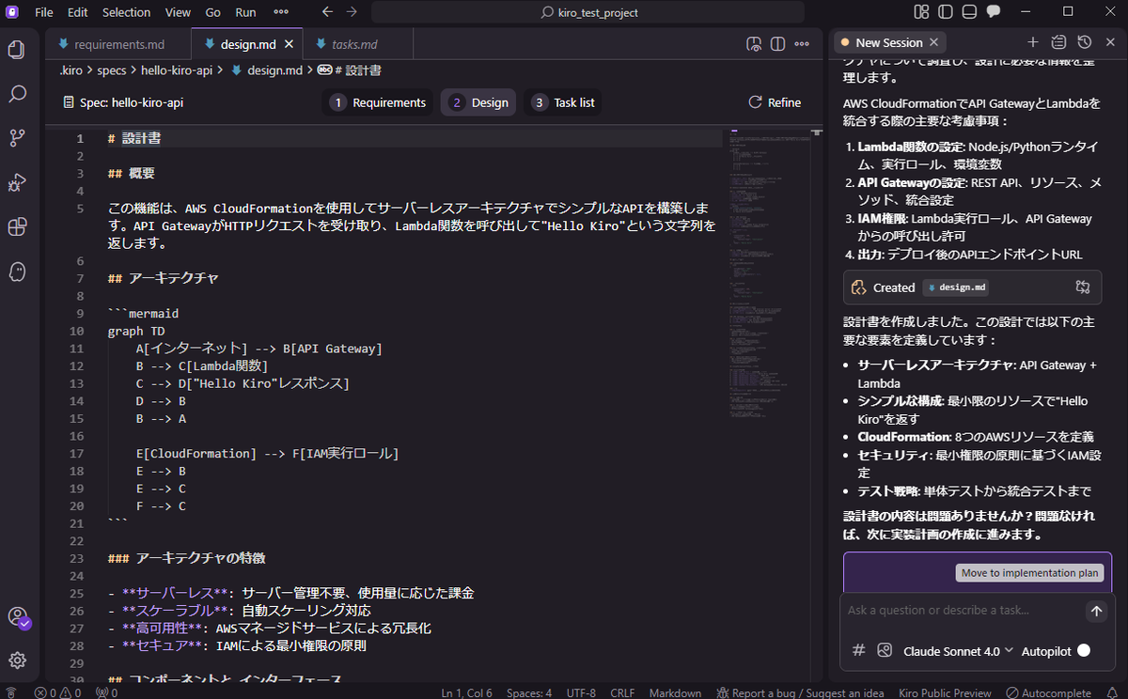
Task: Open the Selection menu
Action: click(126, 12)
